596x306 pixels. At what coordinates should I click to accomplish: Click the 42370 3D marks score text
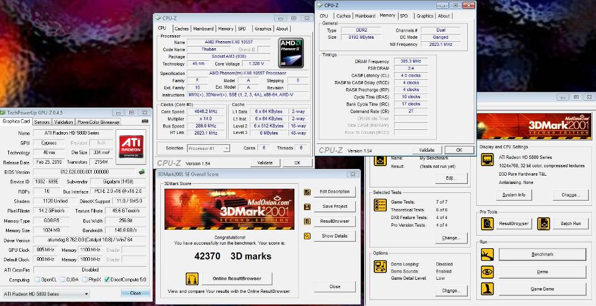232,256
